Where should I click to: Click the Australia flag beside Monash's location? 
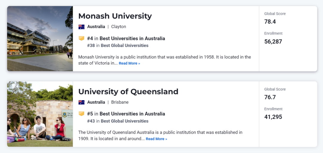click(x=81, y=27)
